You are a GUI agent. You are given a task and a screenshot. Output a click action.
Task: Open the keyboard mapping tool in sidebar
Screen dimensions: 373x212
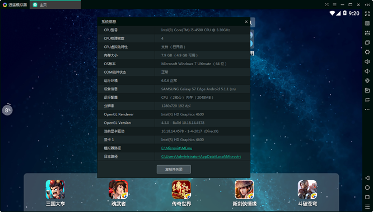367,23
